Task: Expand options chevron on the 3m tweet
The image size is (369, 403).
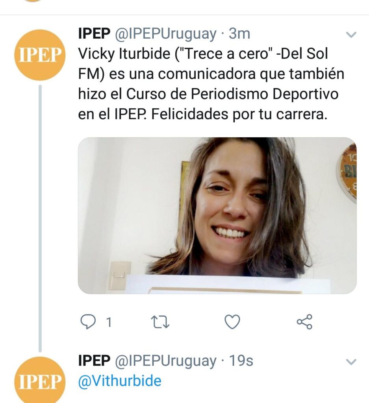Action: click(350, 35)
